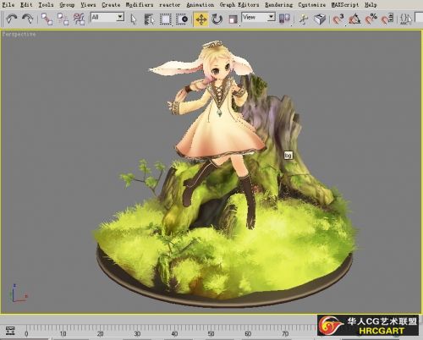Pick the Select Object arrow tool
The width and height of the screenshot is (423, 340).
[x=133, y=19]
